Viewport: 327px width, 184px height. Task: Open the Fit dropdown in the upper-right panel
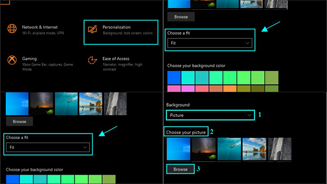210,43
